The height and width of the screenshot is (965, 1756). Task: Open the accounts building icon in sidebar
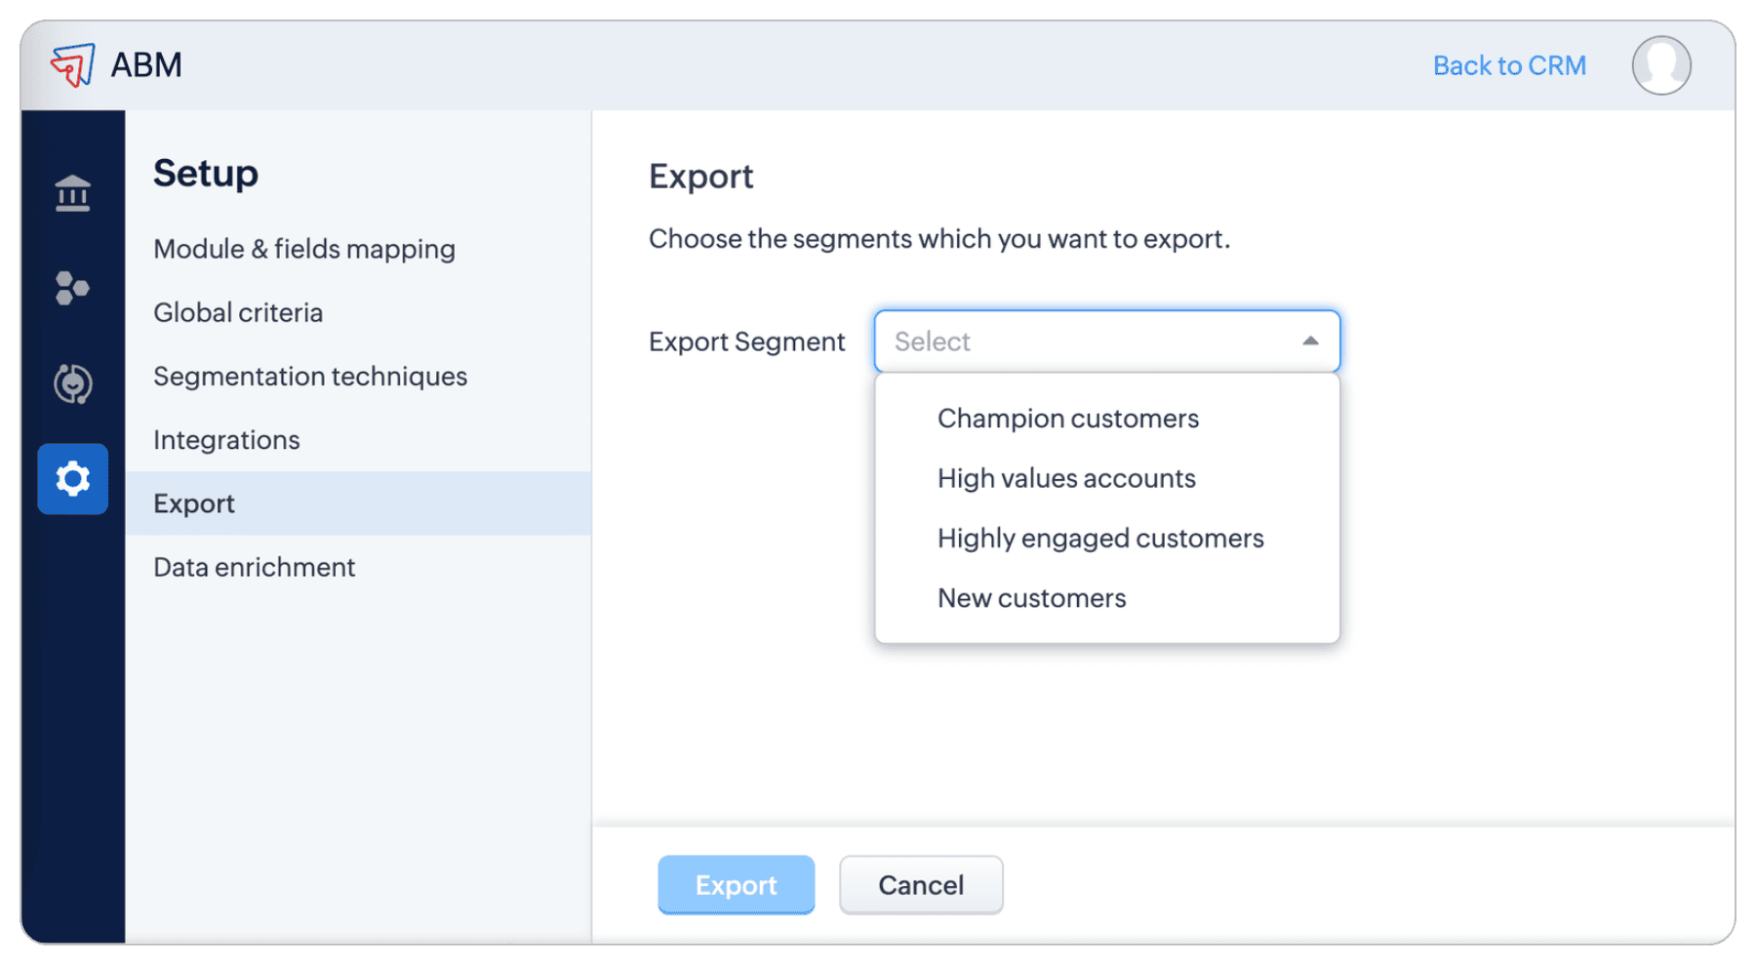coord(73,193)
